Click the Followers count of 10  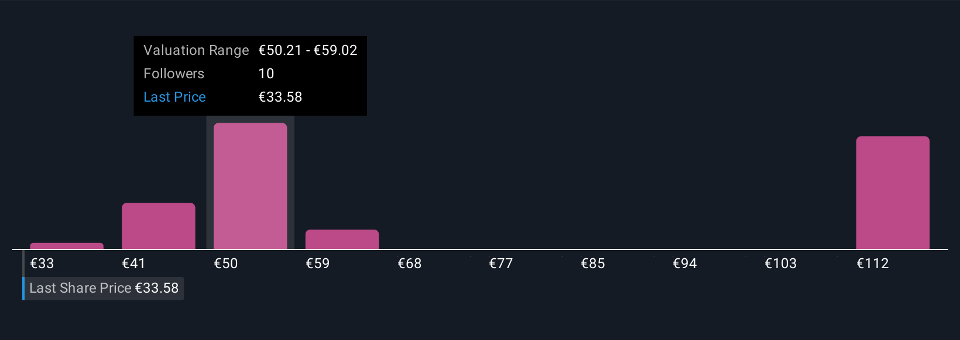click(266, 74)
